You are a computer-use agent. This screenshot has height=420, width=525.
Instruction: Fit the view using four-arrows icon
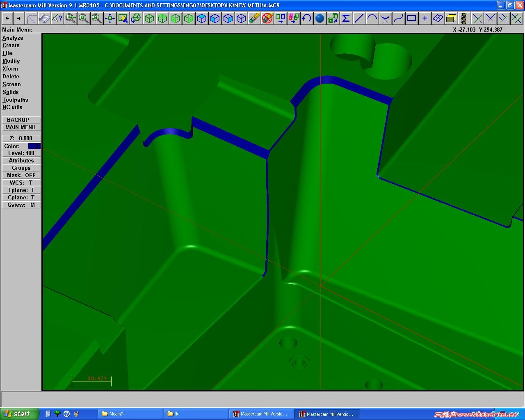point(110,18)
